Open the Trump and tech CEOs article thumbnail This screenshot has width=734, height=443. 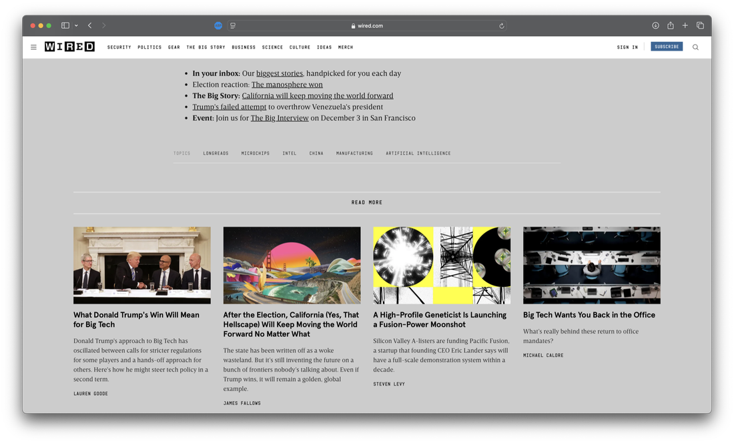142,266
